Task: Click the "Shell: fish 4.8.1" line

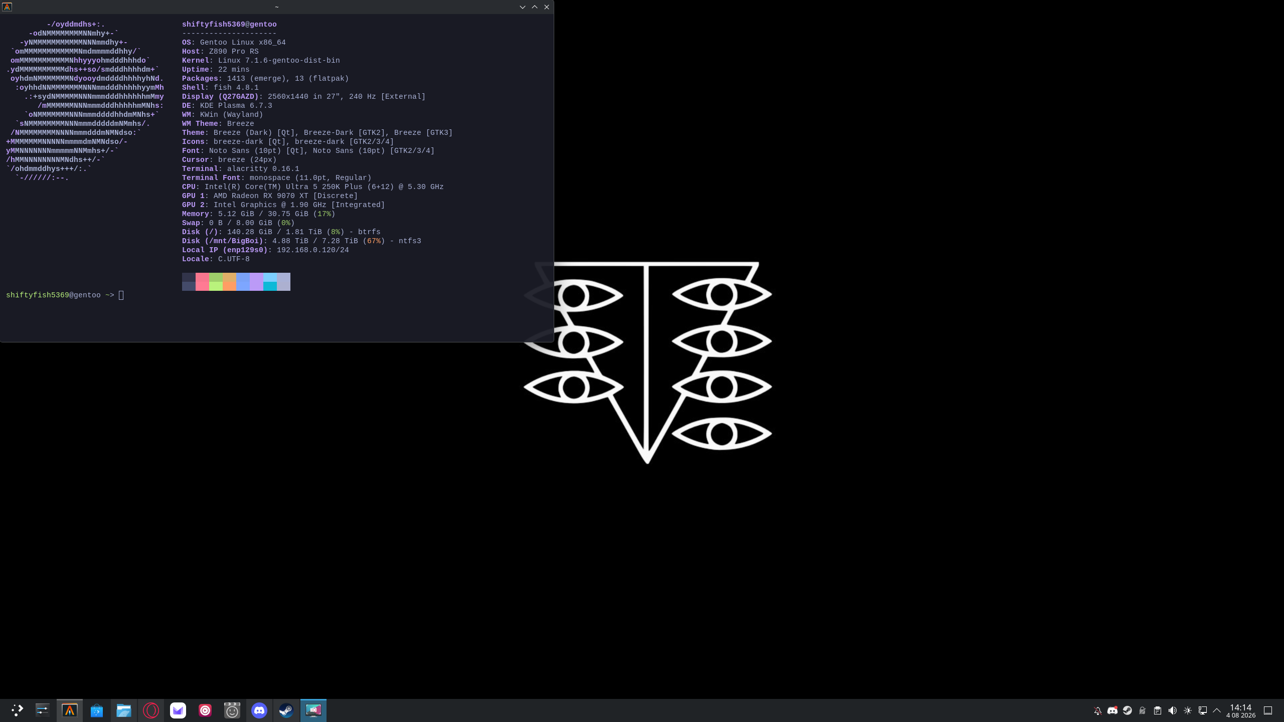Action: (x=220, y=88)
